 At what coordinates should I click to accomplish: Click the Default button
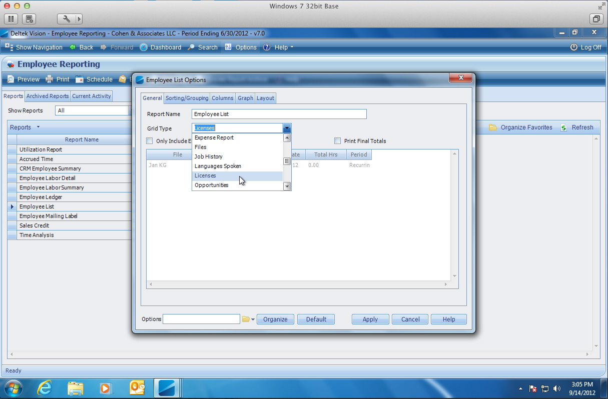[x=316, y=319]
